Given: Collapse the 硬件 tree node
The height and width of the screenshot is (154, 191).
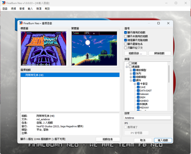Looking at the screenshot, I should click(x=131, y=81).
